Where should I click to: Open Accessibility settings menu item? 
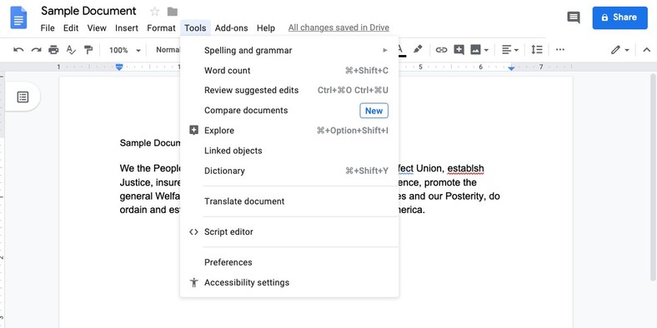click(x=289, y=282)
